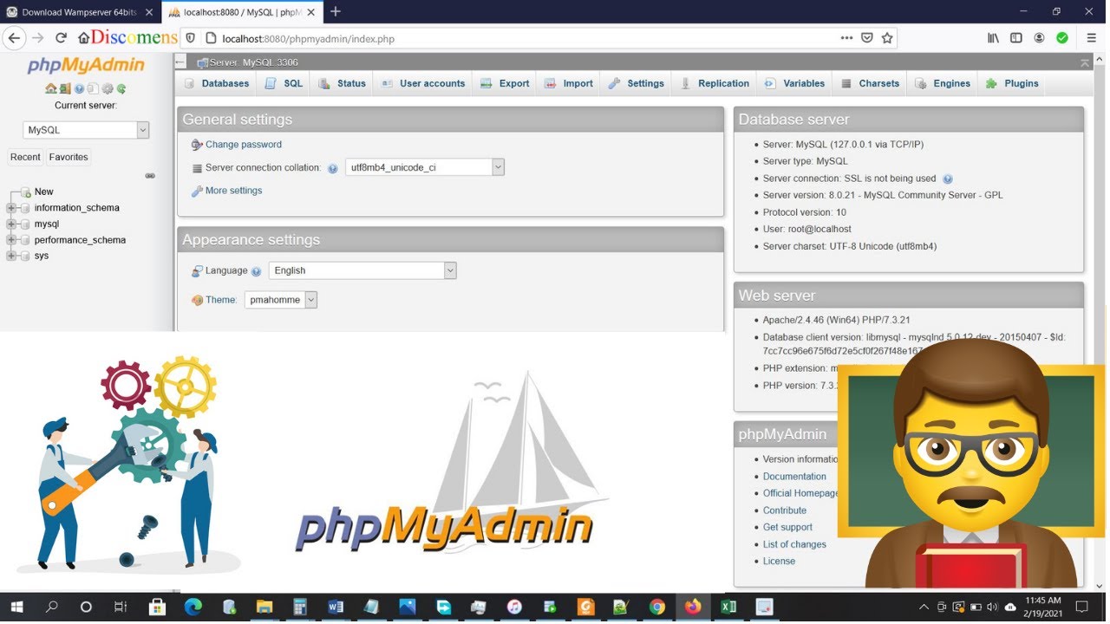Open the Databases tab
Screen dimensions: 1110x624
pos(217,83)
